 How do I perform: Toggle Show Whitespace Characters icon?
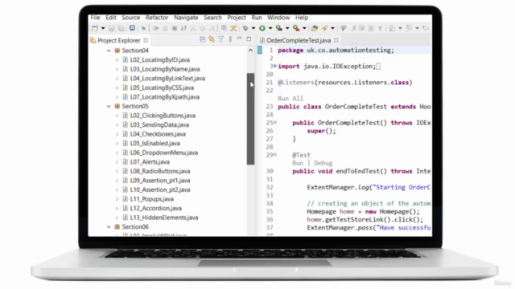pyautogui.click(x=380, y=28)
